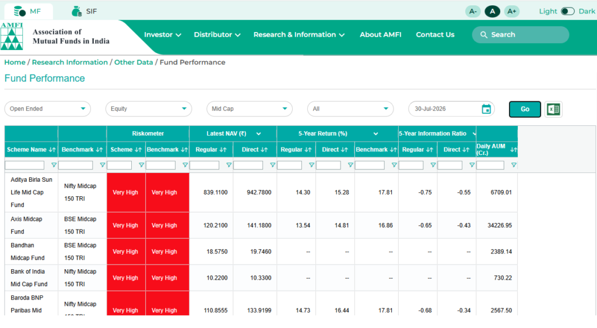Open the All fund house dropdown
Screen dimensions: 597x328
(x=350, y=109)
